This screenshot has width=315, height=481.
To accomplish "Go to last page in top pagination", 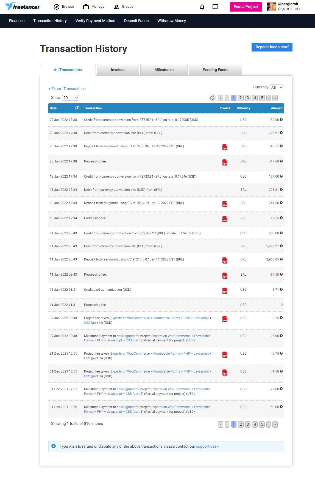I will pos(275,98).
